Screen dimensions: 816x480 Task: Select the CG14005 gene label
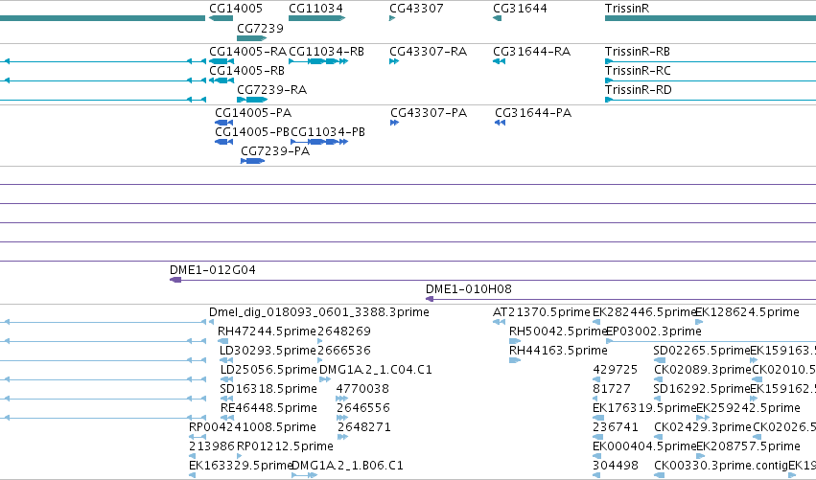pyautogui.click(x=236, y=9)
